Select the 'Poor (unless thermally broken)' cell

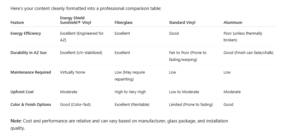(x=243, y=36)
